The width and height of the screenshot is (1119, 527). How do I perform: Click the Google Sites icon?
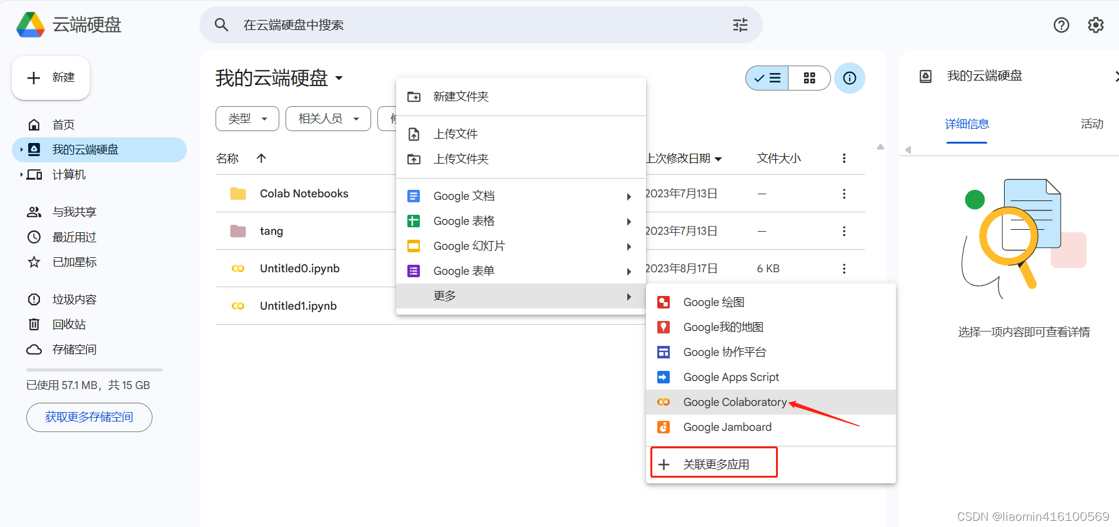tap(664, 352)
